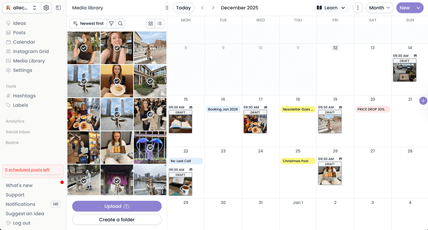Screen dimensions: 428x230
Task: Open Support link
Action: [x=15, y=195]
